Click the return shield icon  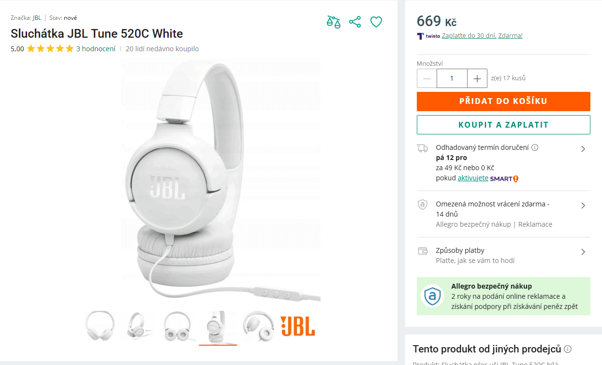pyautogui.click(x=422, y=204)
